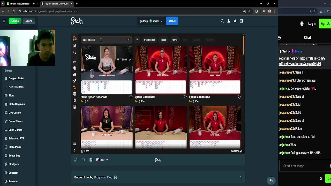Expand the Baccarat Lobby details chevron

click(241, 177)
